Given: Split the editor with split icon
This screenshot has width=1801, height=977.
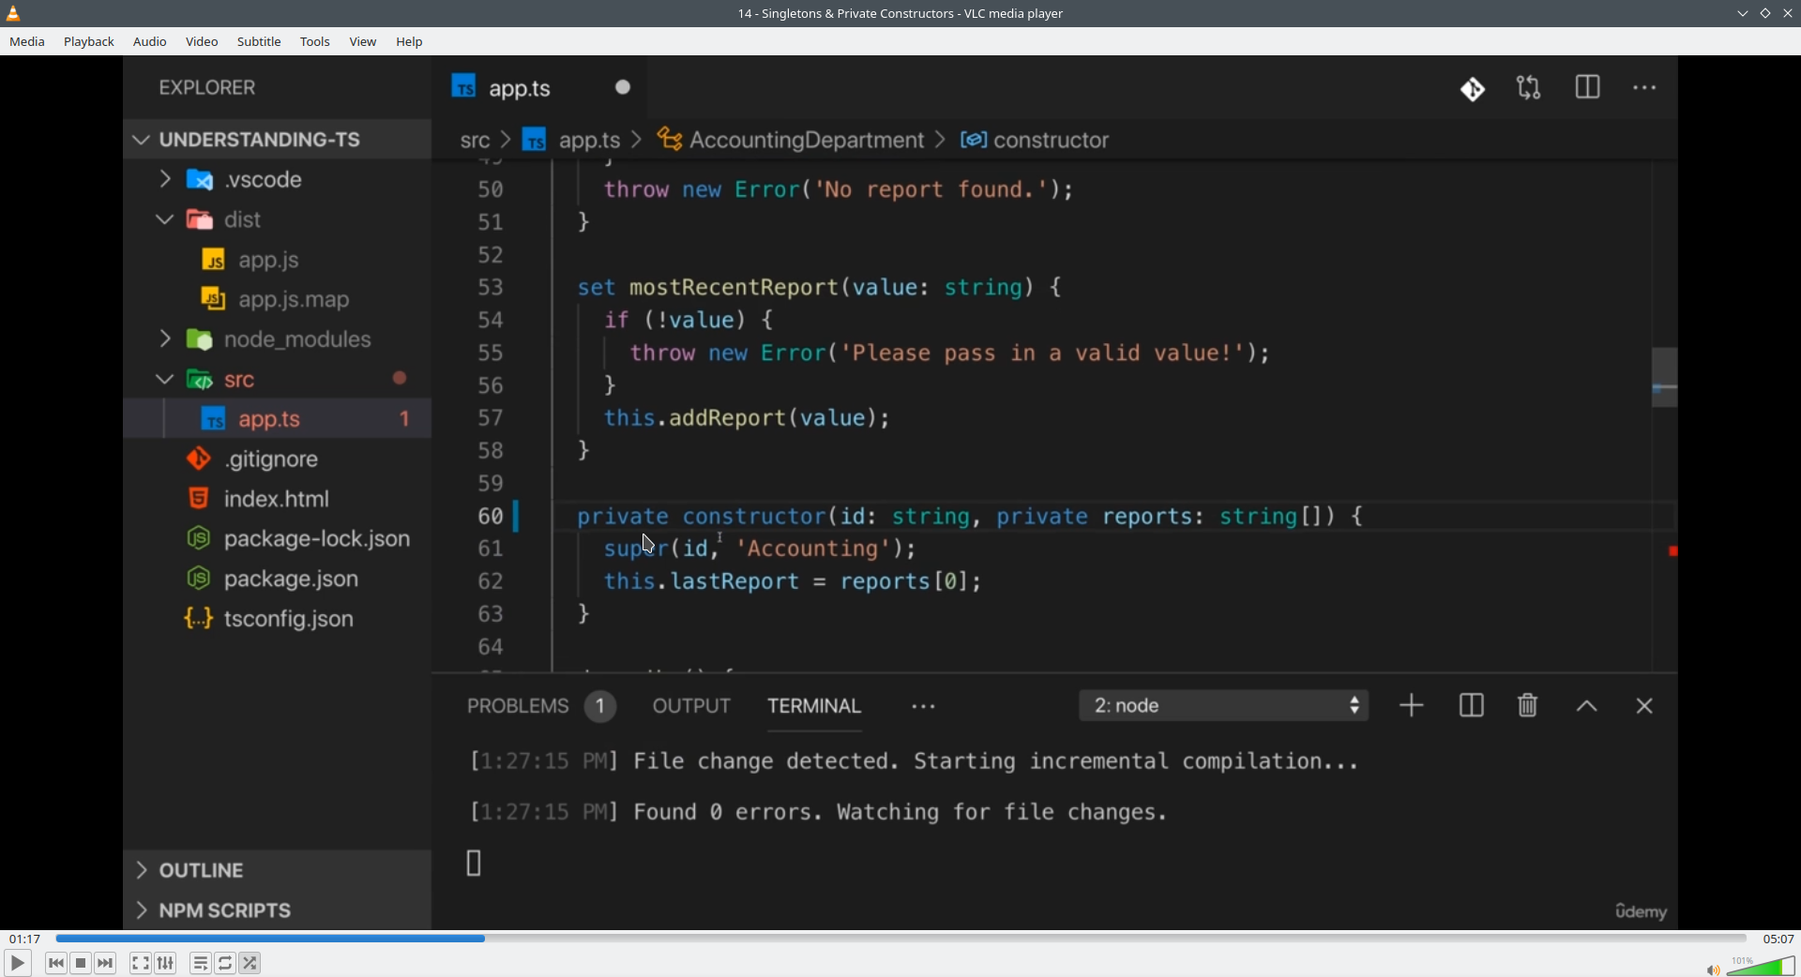Looking at the screenshot, I should click(1587, 88).
